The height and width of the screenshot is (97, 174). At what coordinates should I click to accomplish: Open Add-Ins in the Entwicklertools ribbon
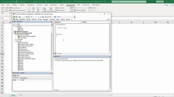[x=29, y=9]
